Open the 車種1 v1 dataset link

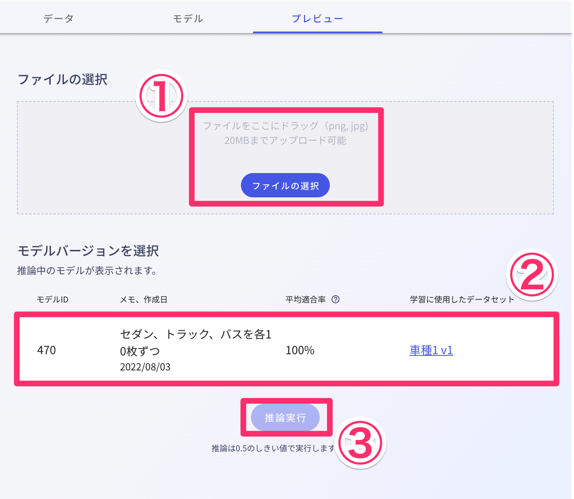pos(431,350)
